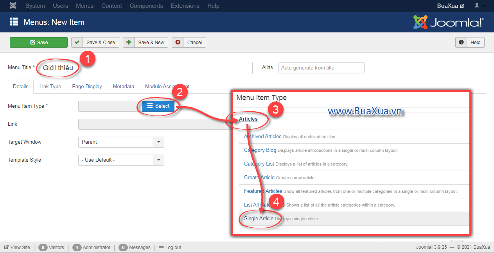494x253 pixels.
Task: Click the Messages count badge
Action: pyautogui.click(x=123, y=247)
